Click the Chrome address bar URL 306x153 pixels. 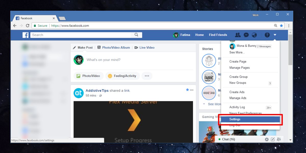[x=70, y=25]
